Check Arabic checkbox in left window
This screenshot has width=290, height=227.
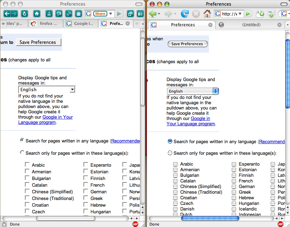tap(27, 165)
